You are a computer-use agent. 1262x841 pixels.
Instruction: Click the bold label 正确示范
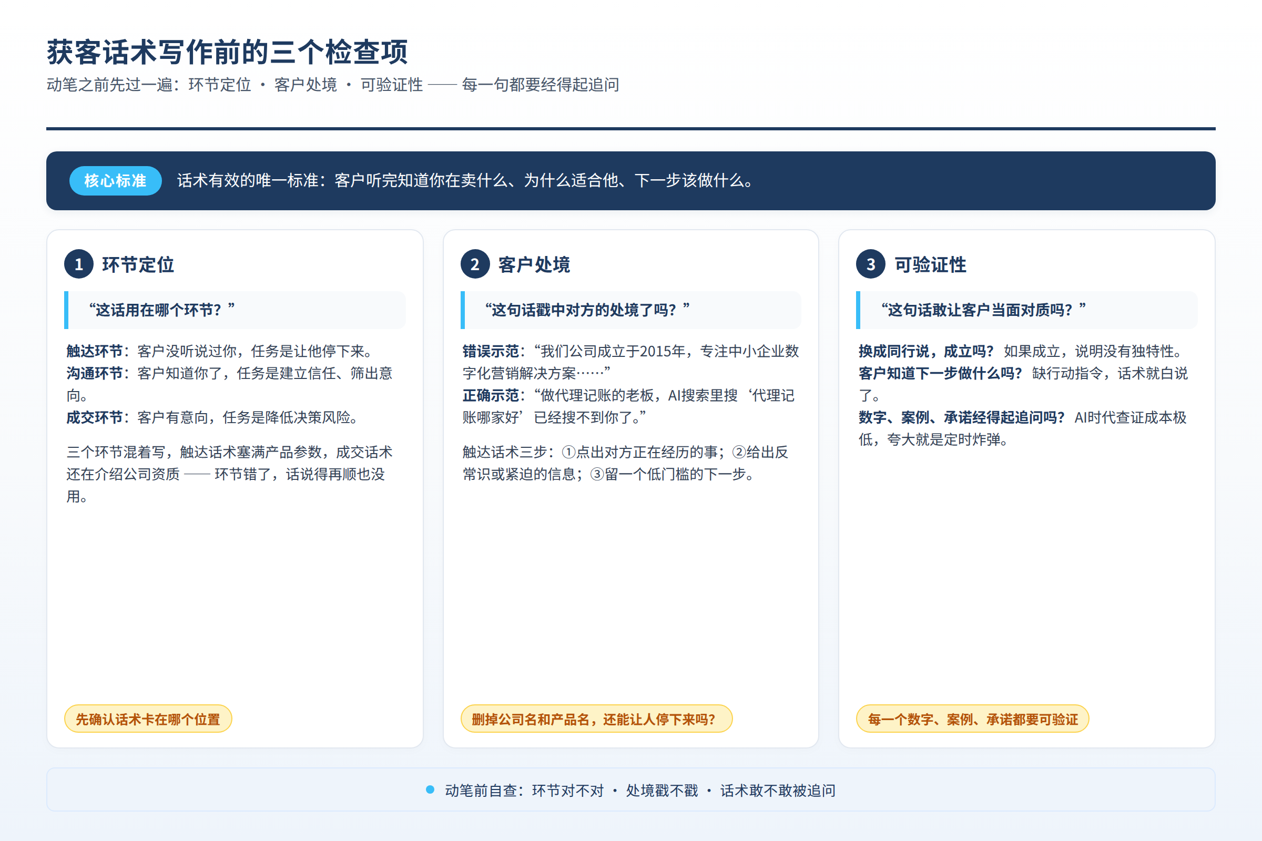tap(491, 395)
